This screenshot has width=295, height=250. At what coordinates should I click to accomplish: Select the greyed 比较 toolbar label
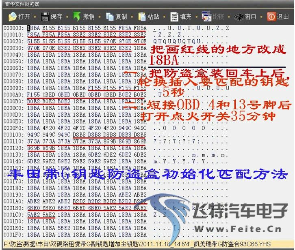(x=218, y=17)
